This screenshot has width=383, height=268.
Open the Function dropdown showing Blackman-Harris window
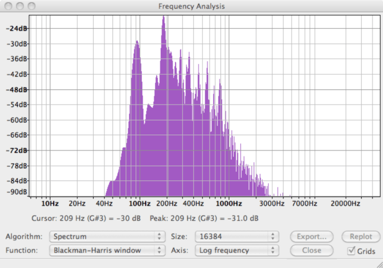point(106,250)
